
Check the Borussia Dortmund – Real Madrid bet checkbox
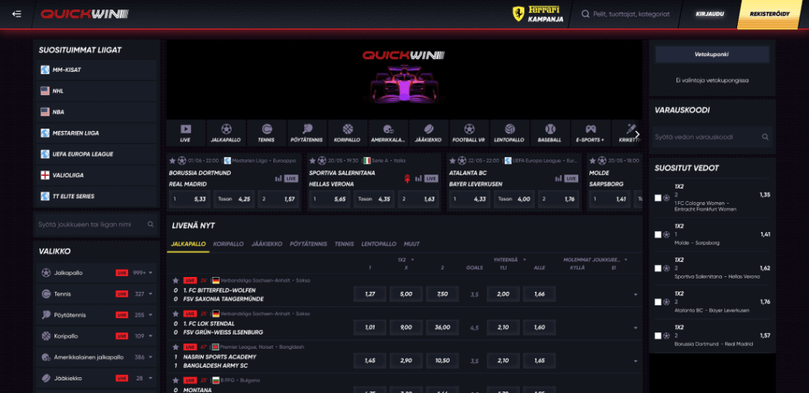658,336
